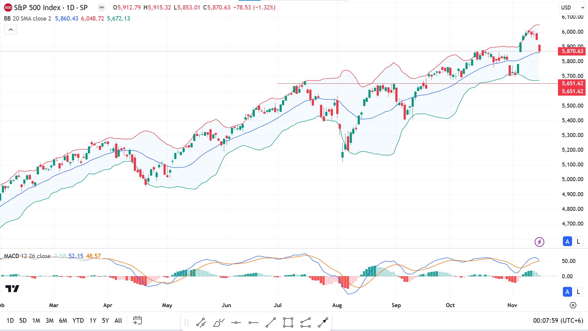Click the 50.00 MACD axis label

click(x=569, y=261)
